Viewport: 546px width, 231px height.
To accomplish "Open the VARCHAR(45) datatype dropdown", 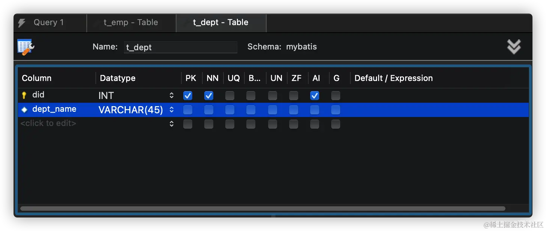I will [x=172, y=110].
